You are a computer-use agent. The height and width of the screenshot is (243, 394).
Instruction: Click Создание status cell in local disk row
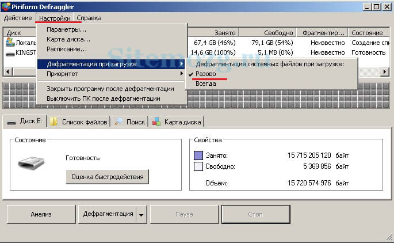370,43
